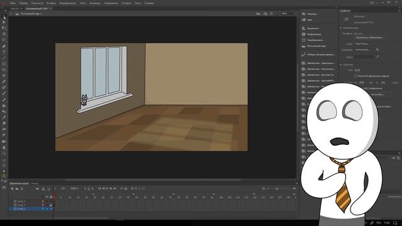The height and width of the screenshot is (226, 402).
Task: Select the Subselection tool
Action: (4, 23)
